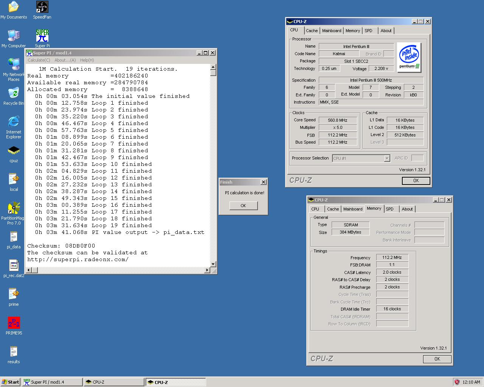Click the security shield tray icon

coord(457,382)
